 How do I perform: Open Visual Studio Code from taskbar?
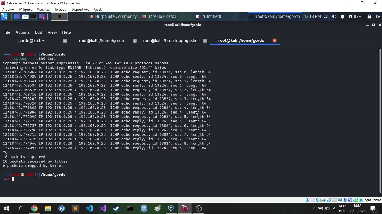[89, 209]
